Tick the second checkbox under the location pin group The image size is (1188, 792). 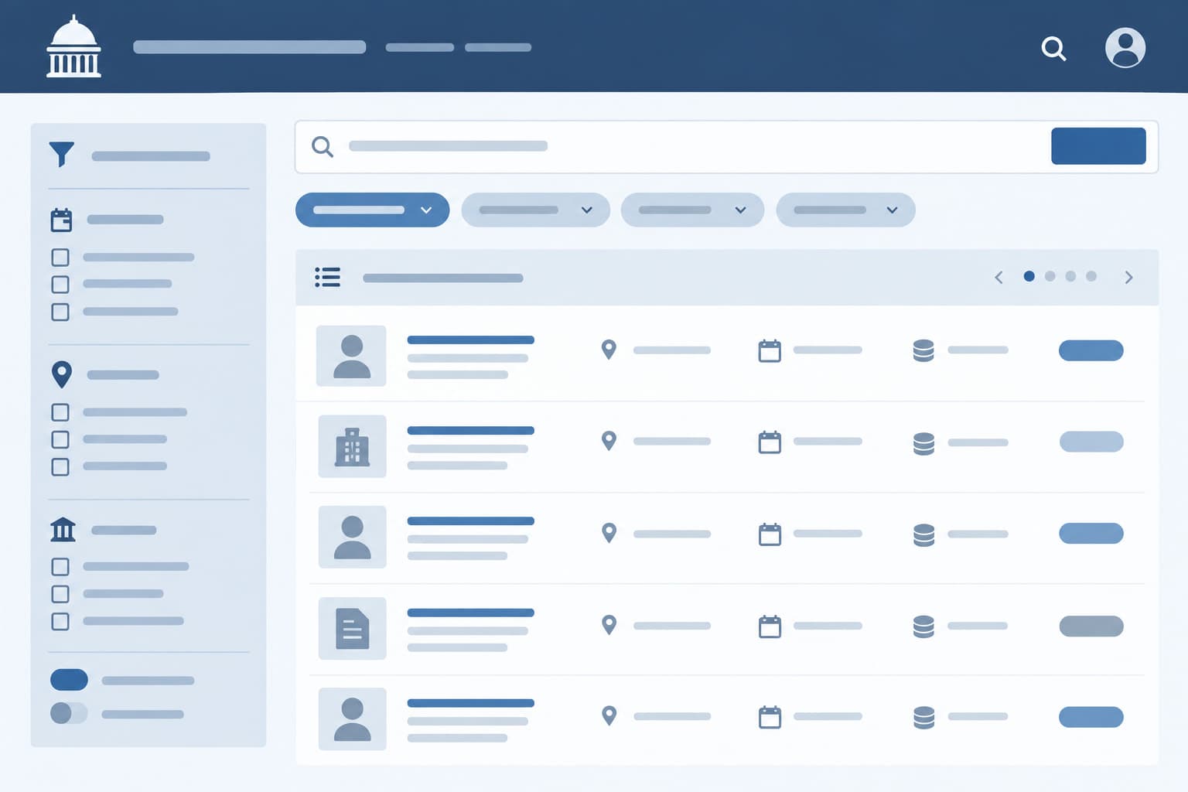pos(60,439)
